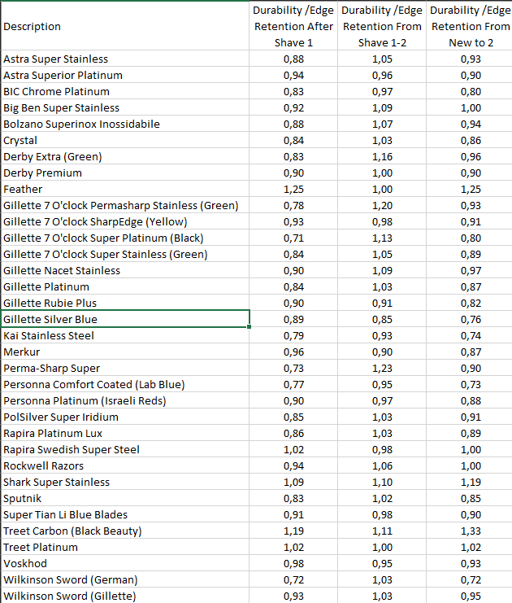Image resolution: width=512 pixels, height=603 pixels.
Task: Select Treet Carbon (Black Beauty) cell
Action: [x=125, y=531]
